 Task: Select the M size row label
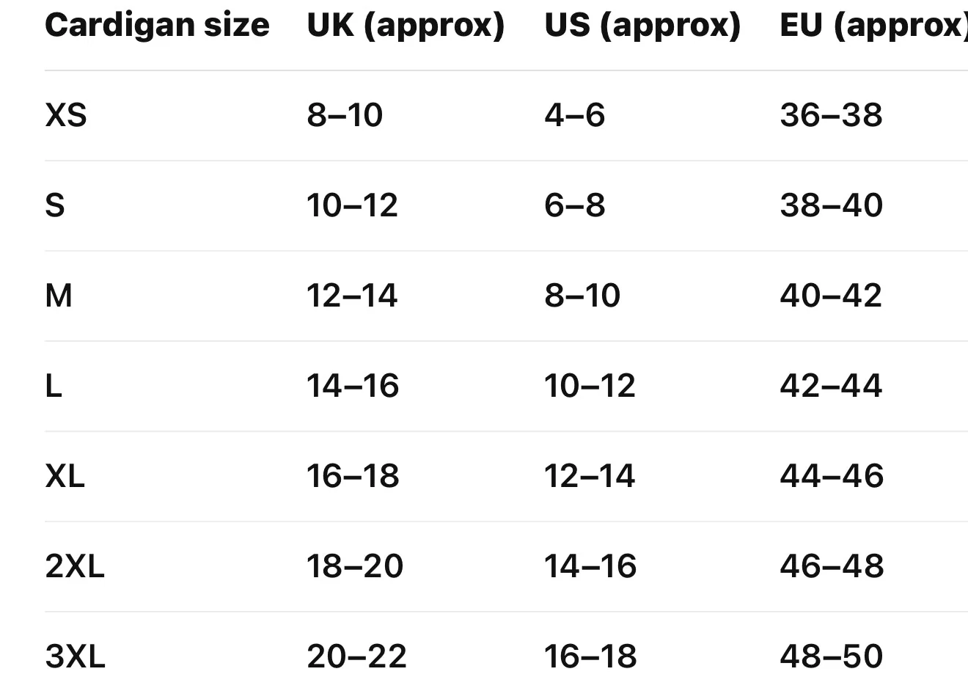coord(59,296)
